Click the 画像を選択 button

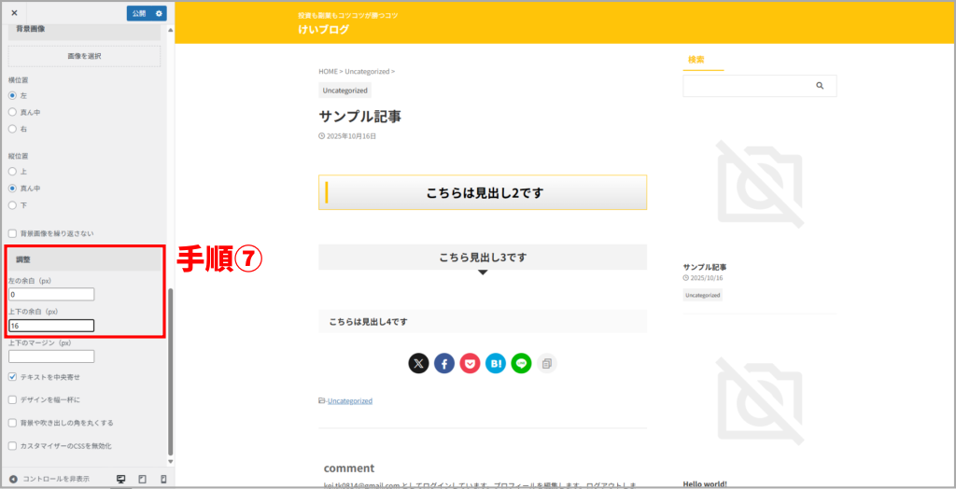click(x=84, y=56)
